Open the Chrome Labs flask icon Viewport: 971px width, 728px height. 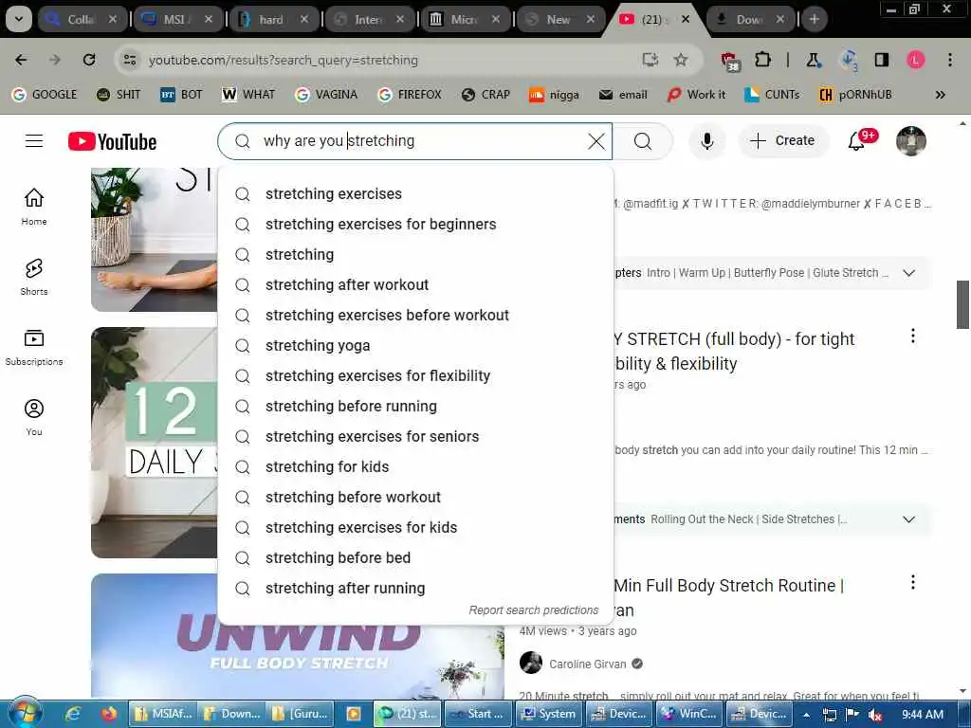pos(813,60)
